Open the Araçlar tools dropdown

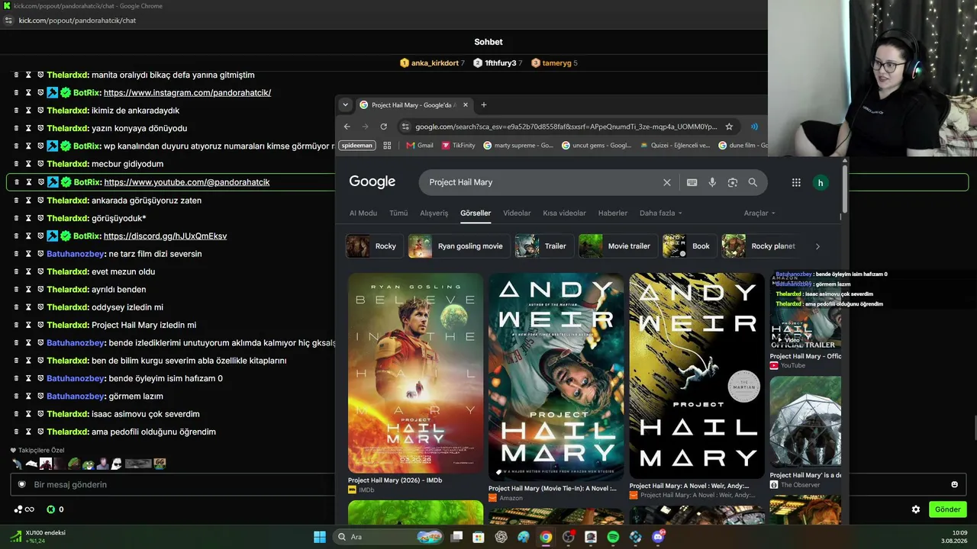coord(759,213)
